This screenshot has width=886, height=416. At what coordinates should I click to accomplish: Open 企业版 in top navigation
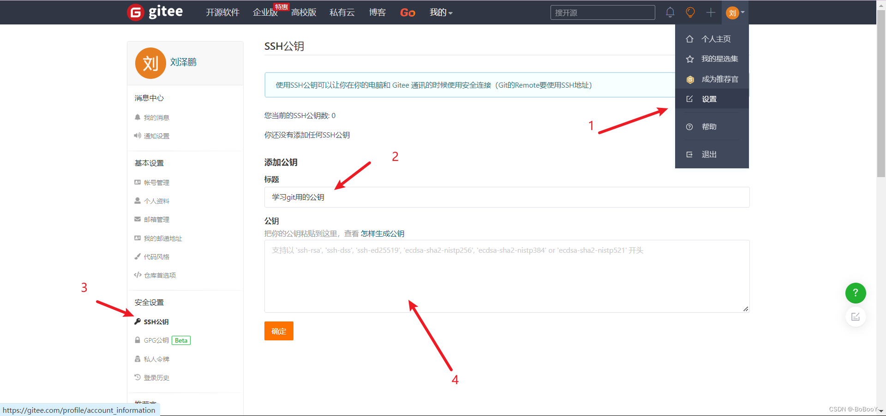coord(265,12)
